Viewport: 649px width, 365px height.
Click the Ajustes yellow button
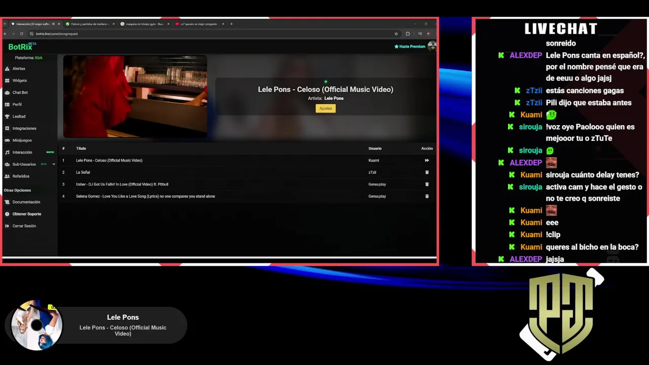tap(326, 108)
